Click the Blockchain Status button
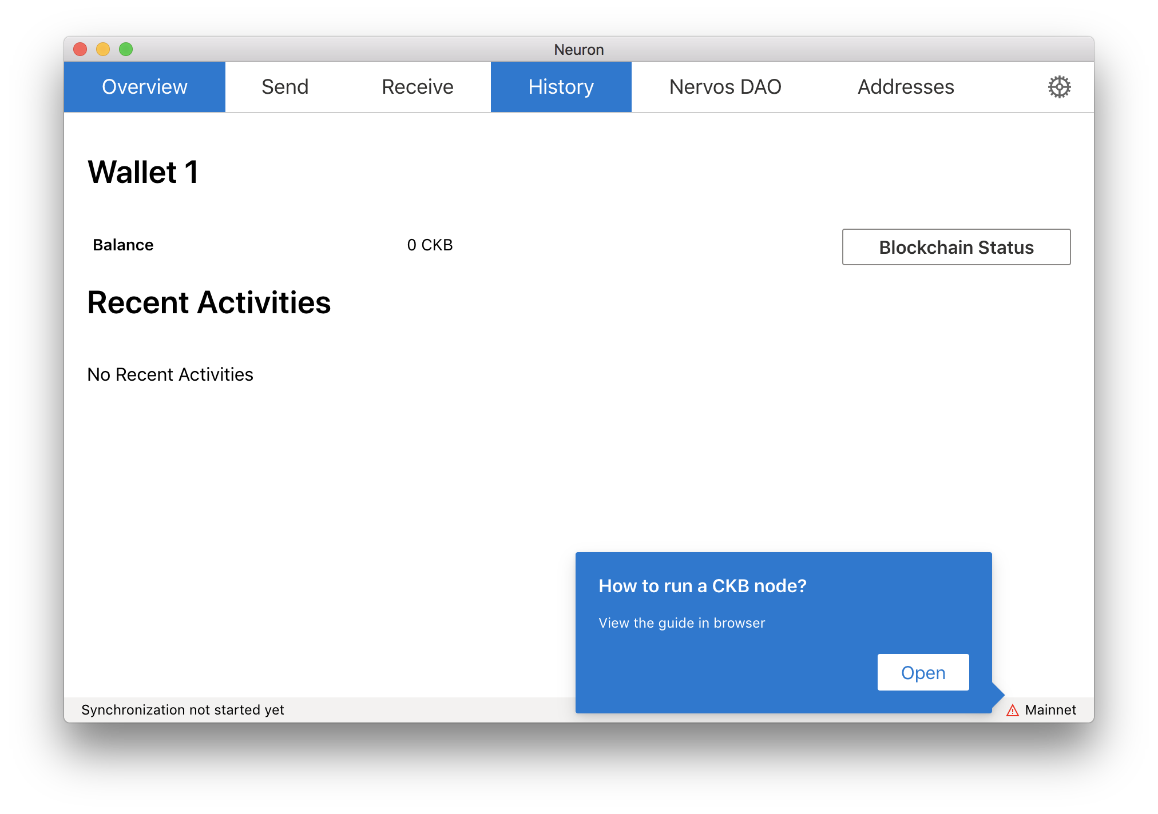The height and width of the screenshot is (814, 1158). 956,247
